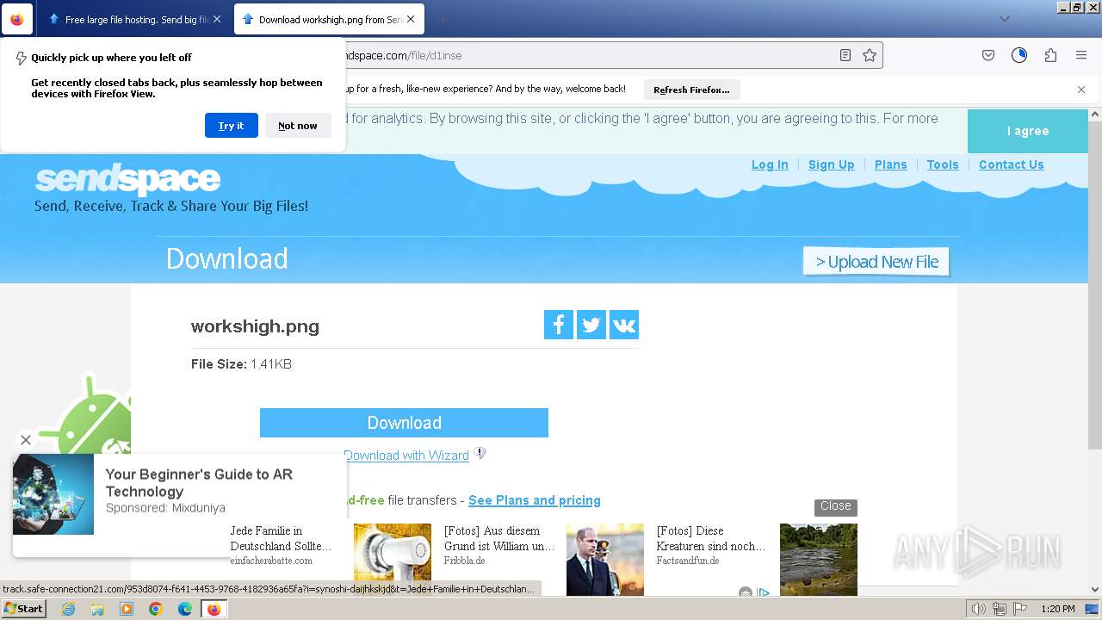Launch Internet Explorer from taskbar
The width and height of the screenshot is (1102, 620).
[68, 609]
